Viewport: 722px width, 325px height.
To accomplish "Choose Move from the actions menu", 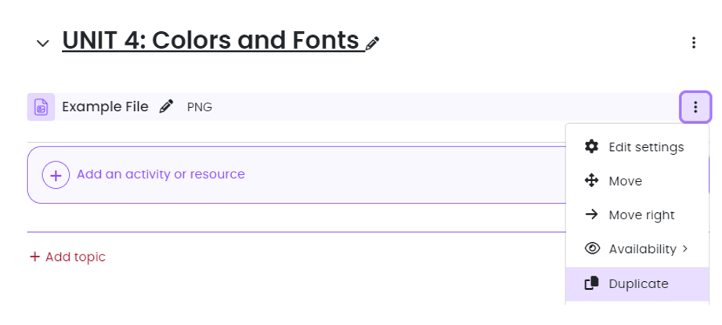I will (x=625, y=181).
